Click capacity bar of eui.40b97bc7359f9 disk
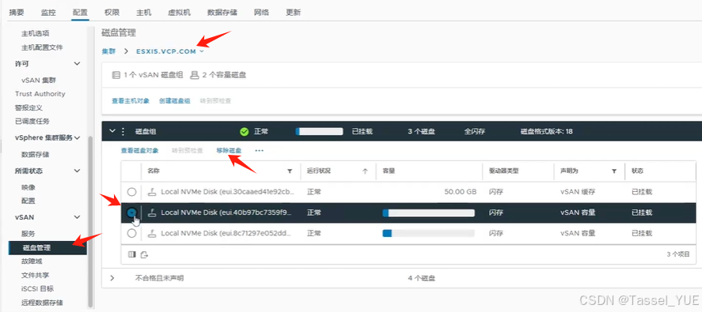The height and width of the screenshot is (312, 702). [428, 212]
